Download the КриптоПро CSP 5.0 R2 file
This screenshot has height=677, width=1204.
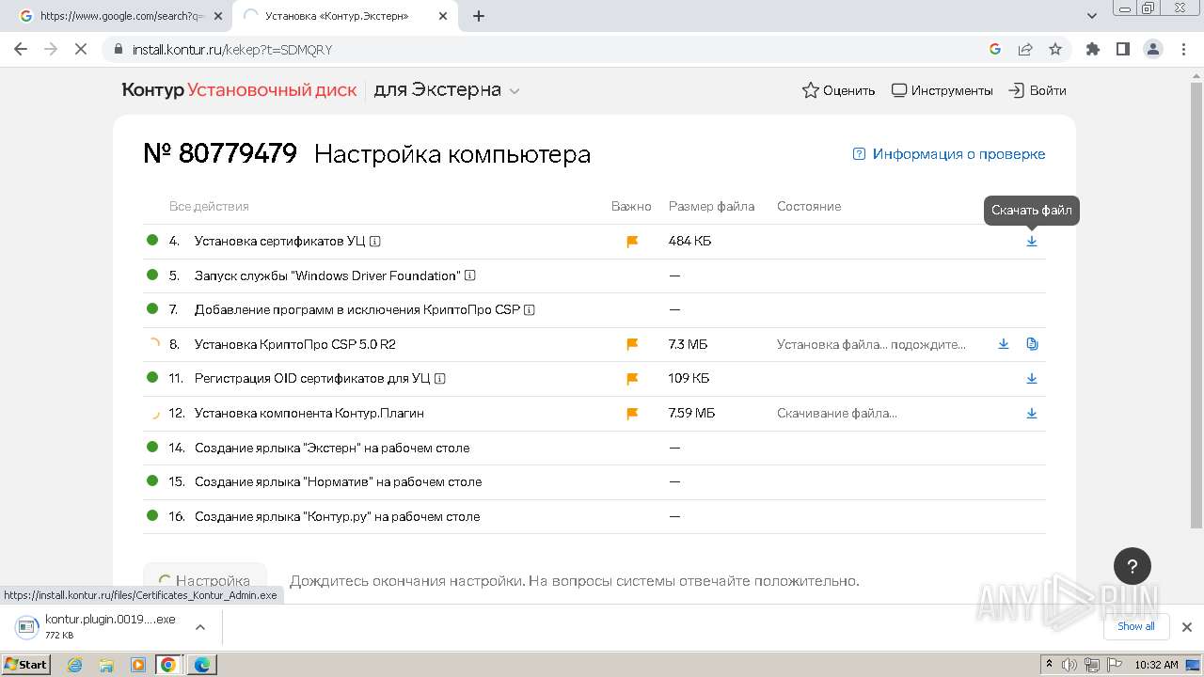tap(1004, 344)
